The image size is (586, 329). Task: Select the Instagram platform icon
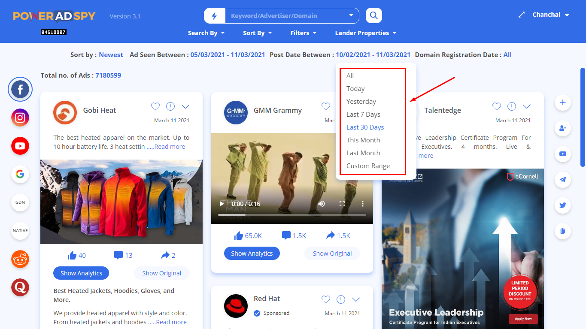coord(20,118)
